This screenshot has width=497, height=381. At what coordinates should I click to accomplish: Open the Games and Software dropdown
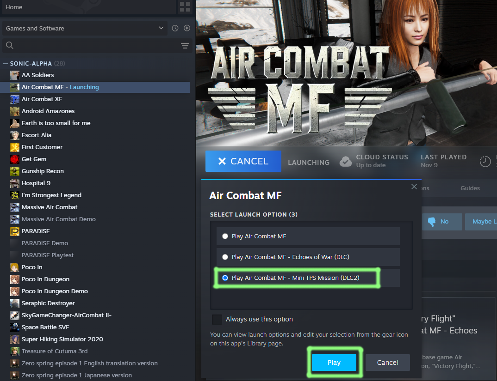[x=85, y=28]
